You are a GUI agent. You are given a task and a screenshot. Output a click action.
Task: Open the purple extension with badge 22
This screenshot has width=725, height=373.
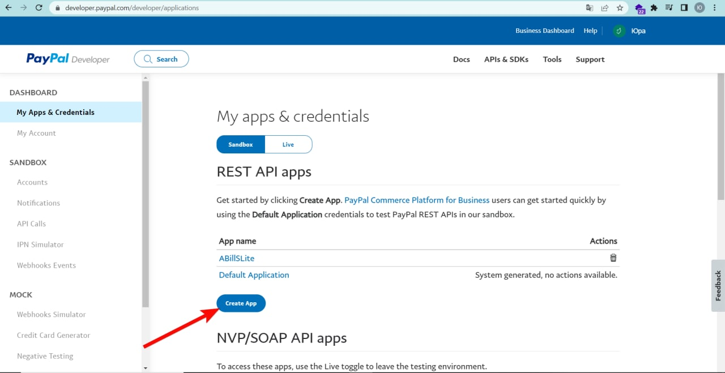(x=640, y=8)
